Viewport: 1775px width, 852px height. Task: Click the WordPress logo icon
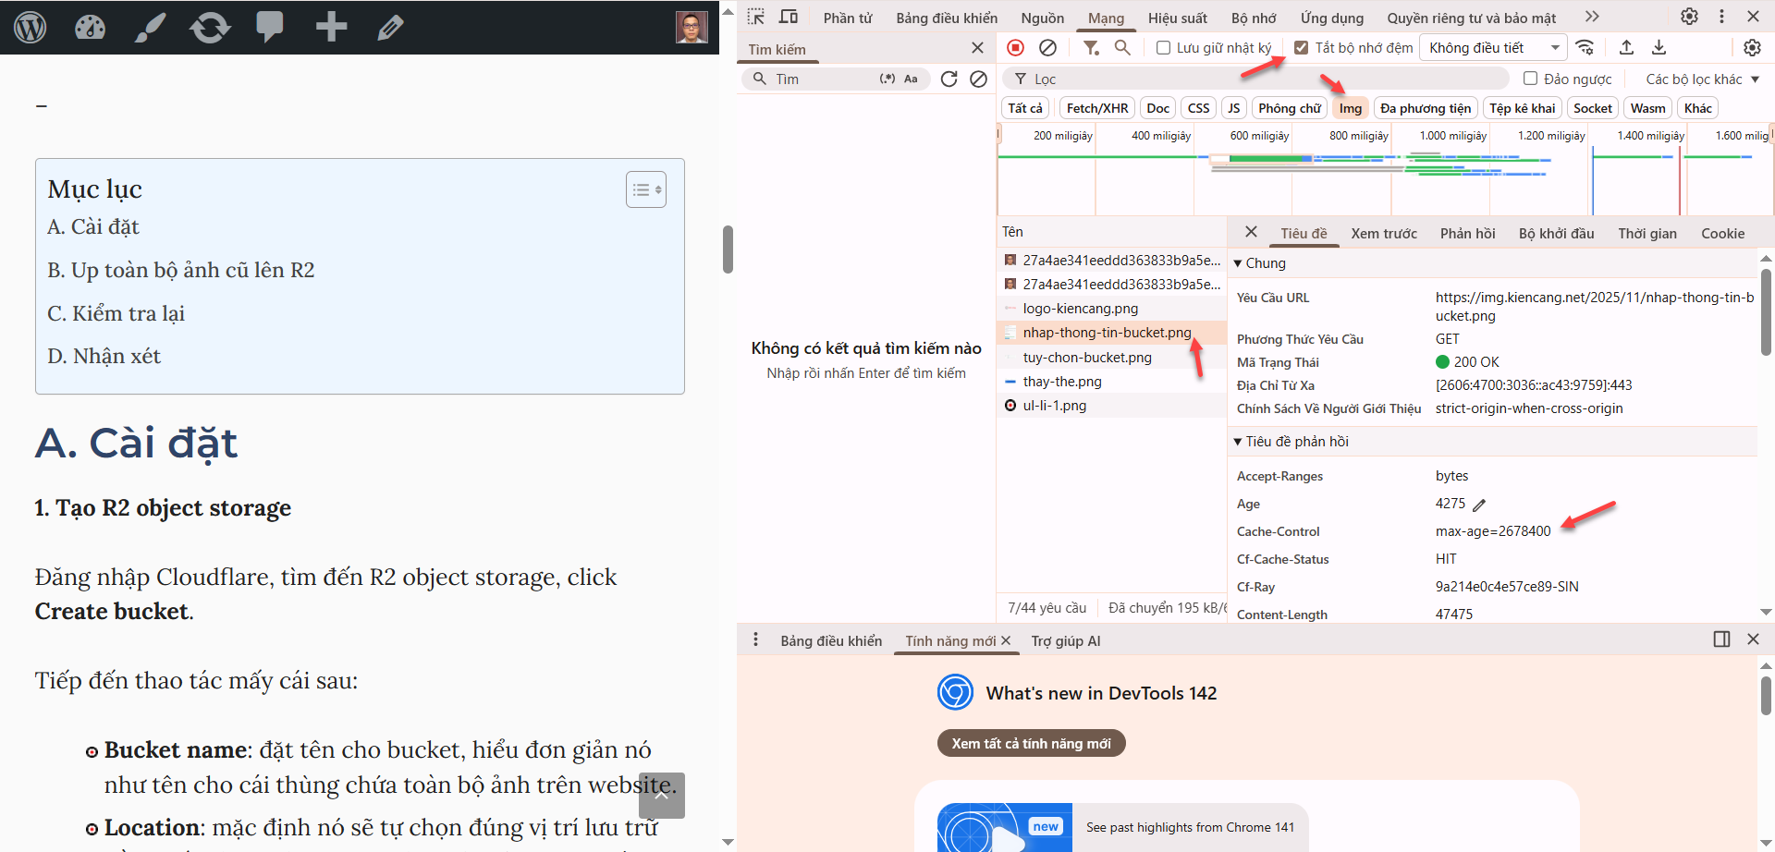coord(31,28)
